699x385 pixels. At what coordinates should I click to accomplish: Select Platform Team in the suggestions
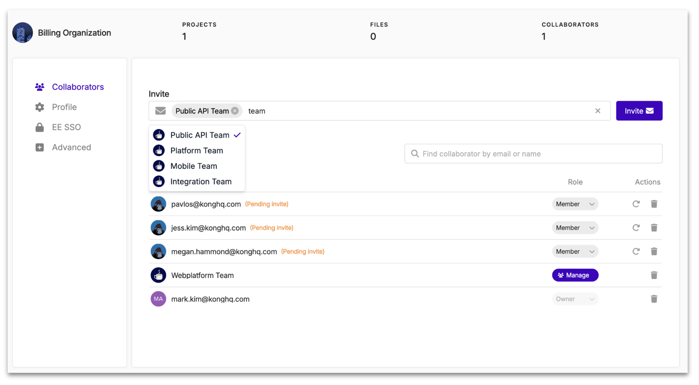click(196, 151)
